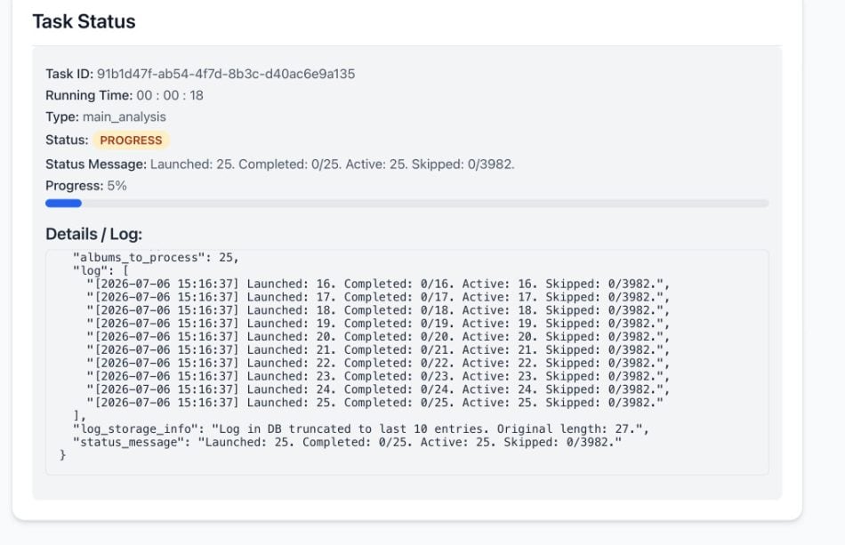Click the albums_to_process line in log
845x545 pixels.
tap(156, 258)
